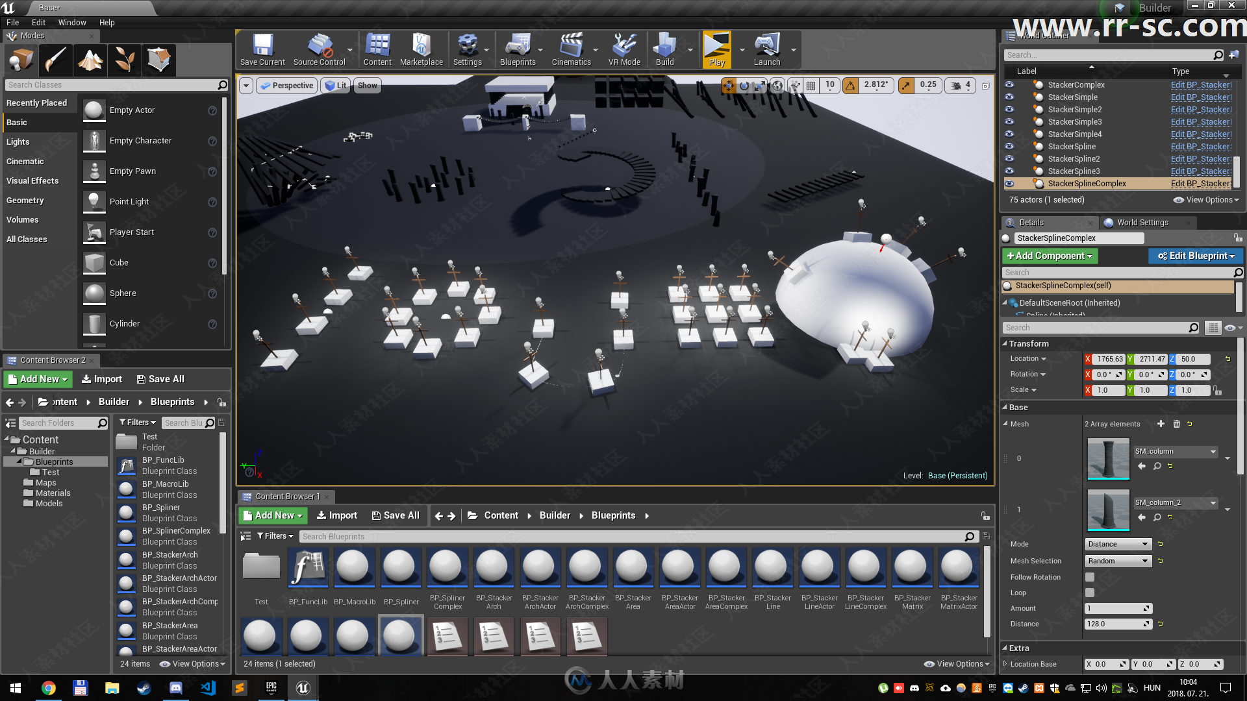
Task: Open Cinematics toolbar icon
Action: tap(572, 50)
